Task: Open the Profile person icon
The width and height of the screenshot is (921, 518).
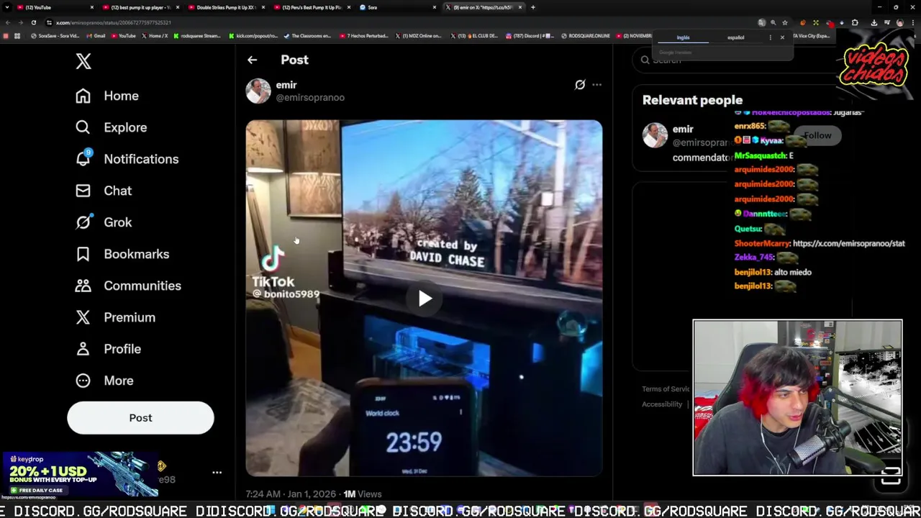Action: (83, 349)
